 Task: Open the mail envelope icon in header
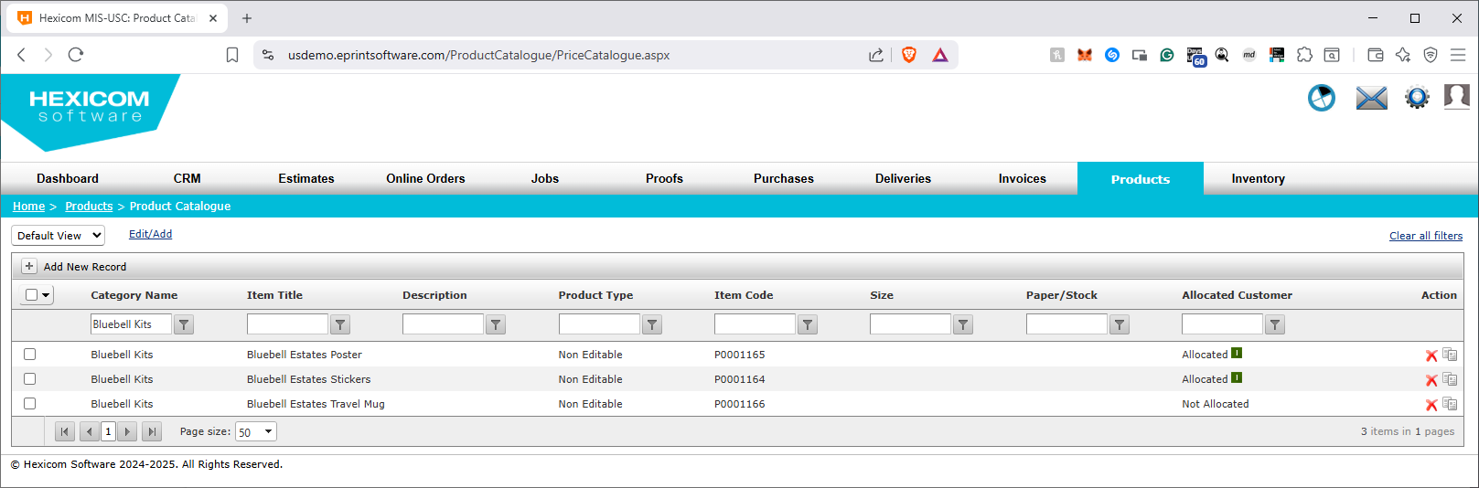(x=1371, y=98)
